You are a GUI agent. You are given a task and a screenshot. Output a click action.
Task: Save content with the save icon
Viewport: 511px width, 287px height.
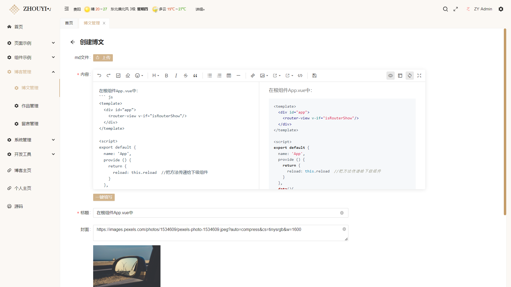tap(314, 76)
